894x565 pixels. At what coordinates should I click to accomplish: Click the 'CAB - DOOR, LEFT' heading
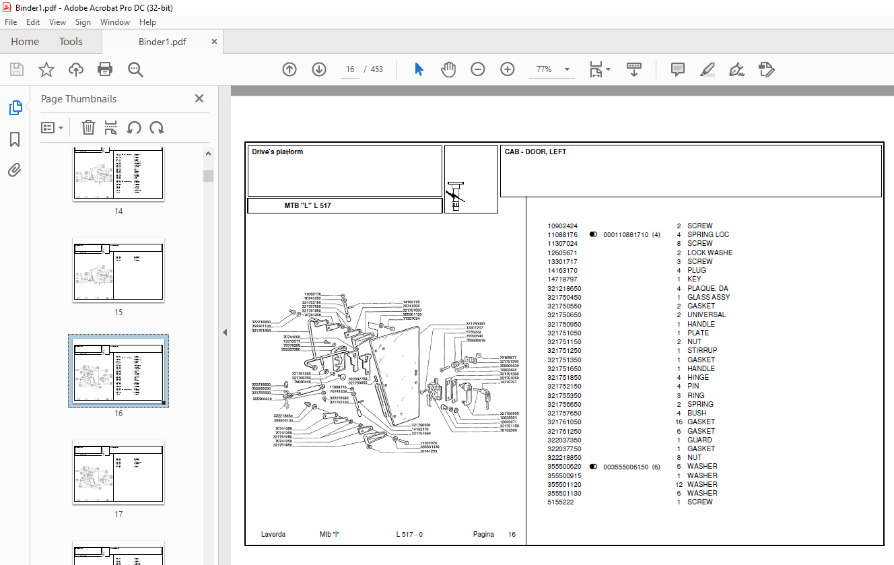pyautogui.click(x=535, y=152)
